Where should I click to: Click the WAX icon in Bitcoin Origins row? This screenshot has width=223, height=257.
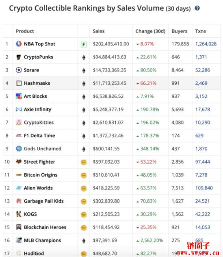coord(84,175)
